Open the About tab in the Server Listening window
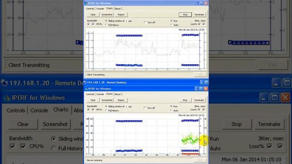The width and height of the screenshot is (292, 164). [x=118, y=94]
